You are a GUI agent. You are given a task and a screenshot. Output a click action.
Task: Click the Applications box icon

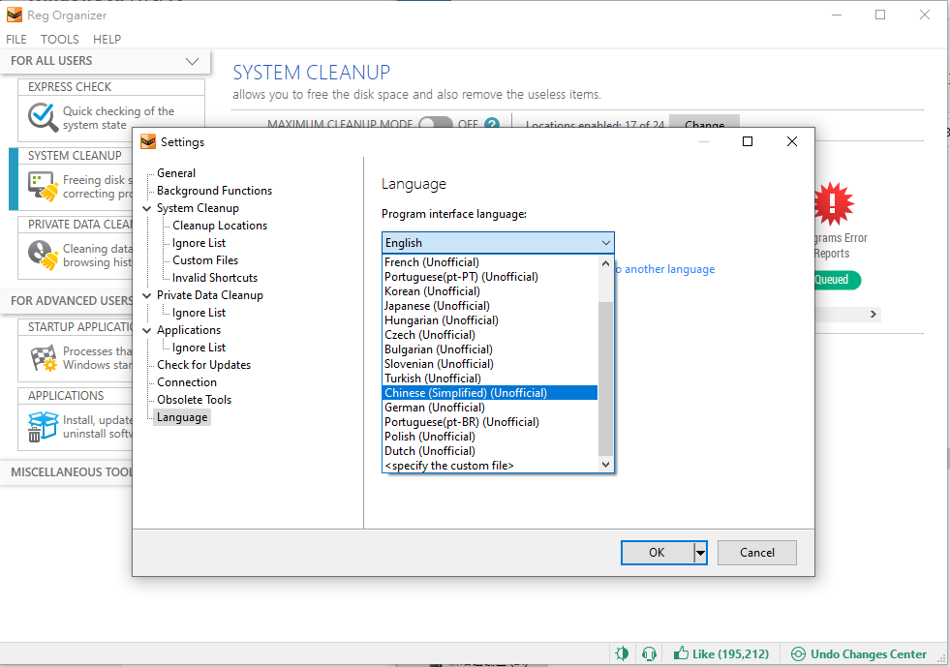point(43,426)
